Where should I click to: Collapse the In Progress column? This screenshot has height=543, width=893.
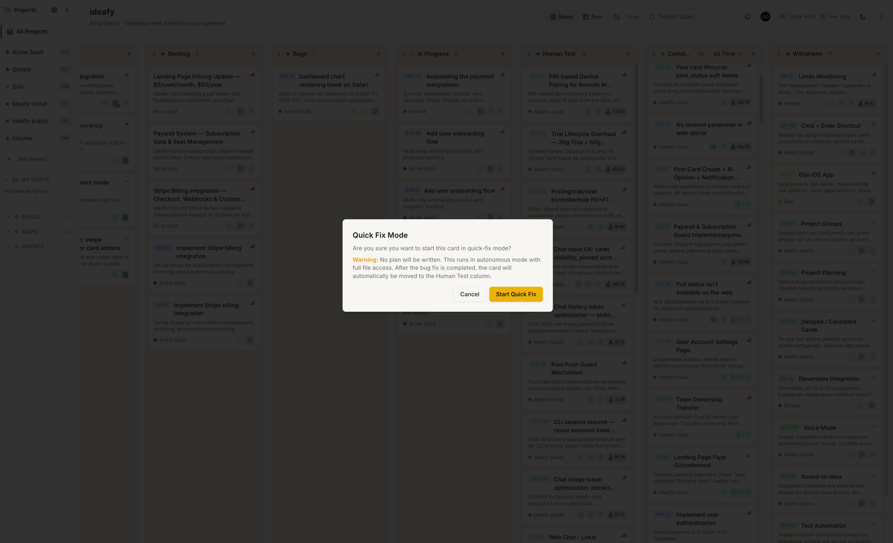tap(404, 54)
